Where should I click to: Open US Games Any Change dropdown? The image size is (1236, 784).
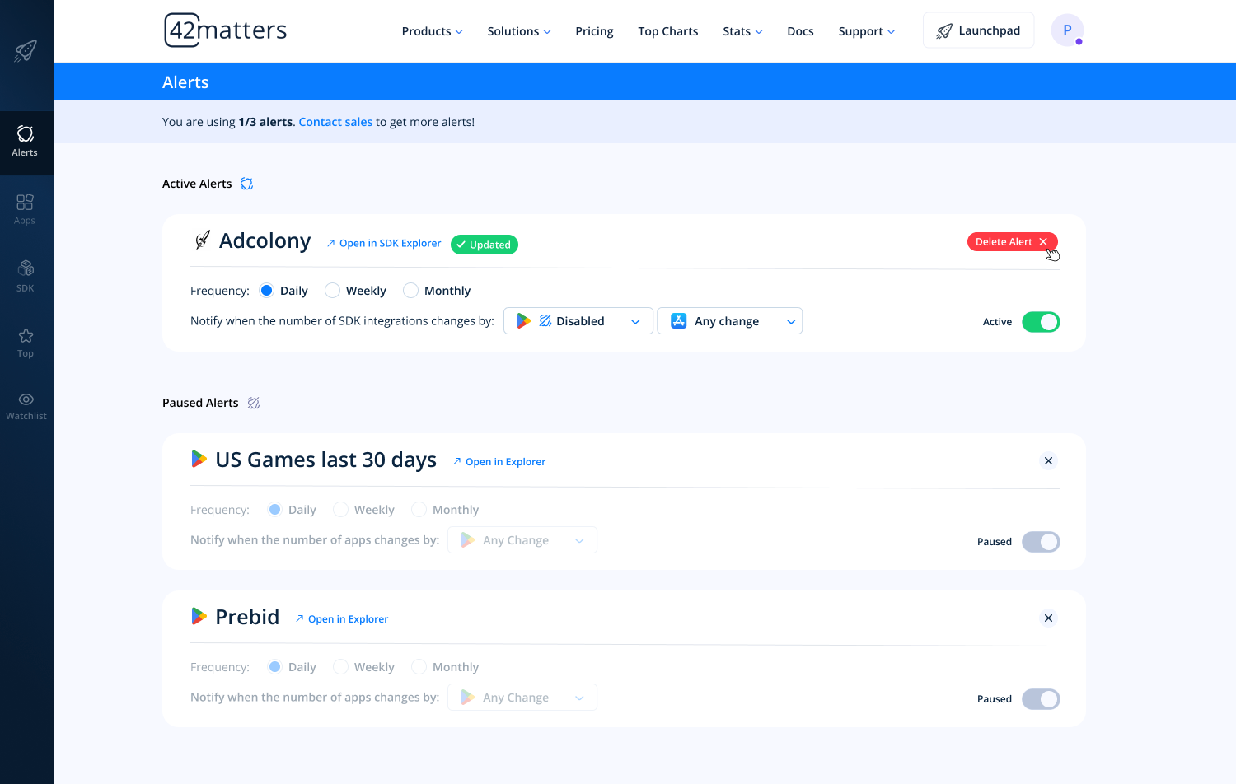pyautogui.click(x=522, y=540)
